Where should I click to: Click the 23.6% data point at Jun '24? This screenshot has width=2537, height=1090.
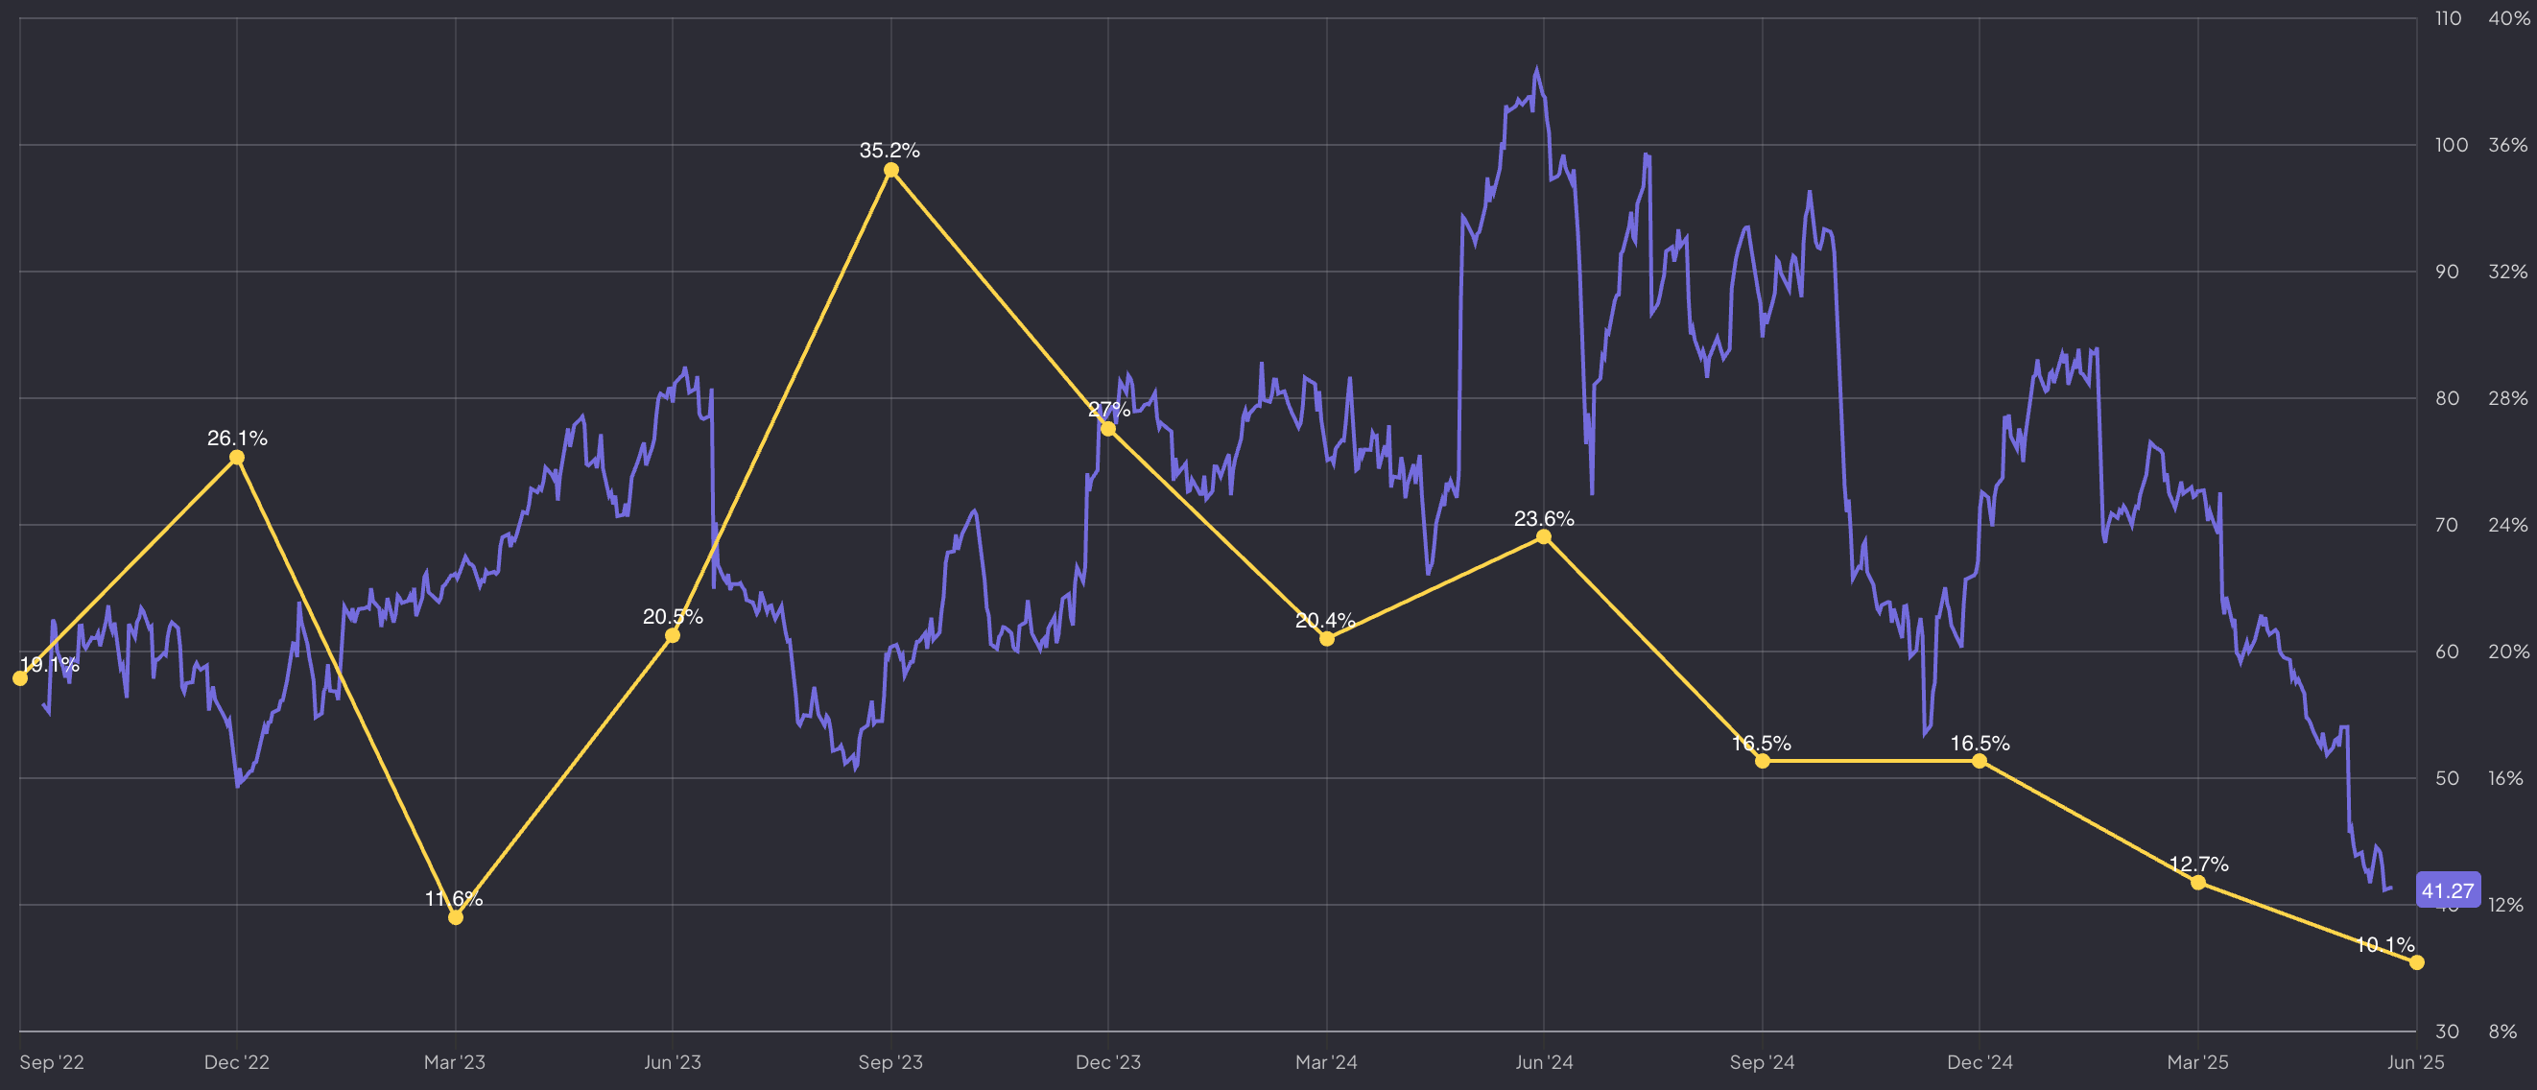[x=1543, y=536]
